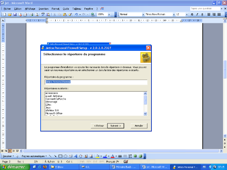Select objects pointer in Drawing toolbar
The width and height of the screenshot is (227, 170).
[17, 156]
